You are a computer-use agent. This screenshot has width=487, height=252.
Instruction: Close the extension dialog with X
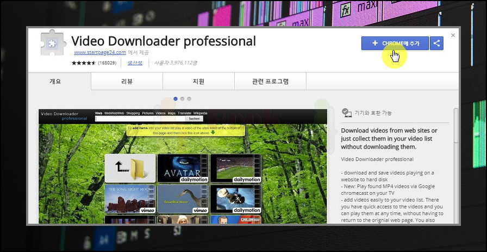click(x=453, y=35)
